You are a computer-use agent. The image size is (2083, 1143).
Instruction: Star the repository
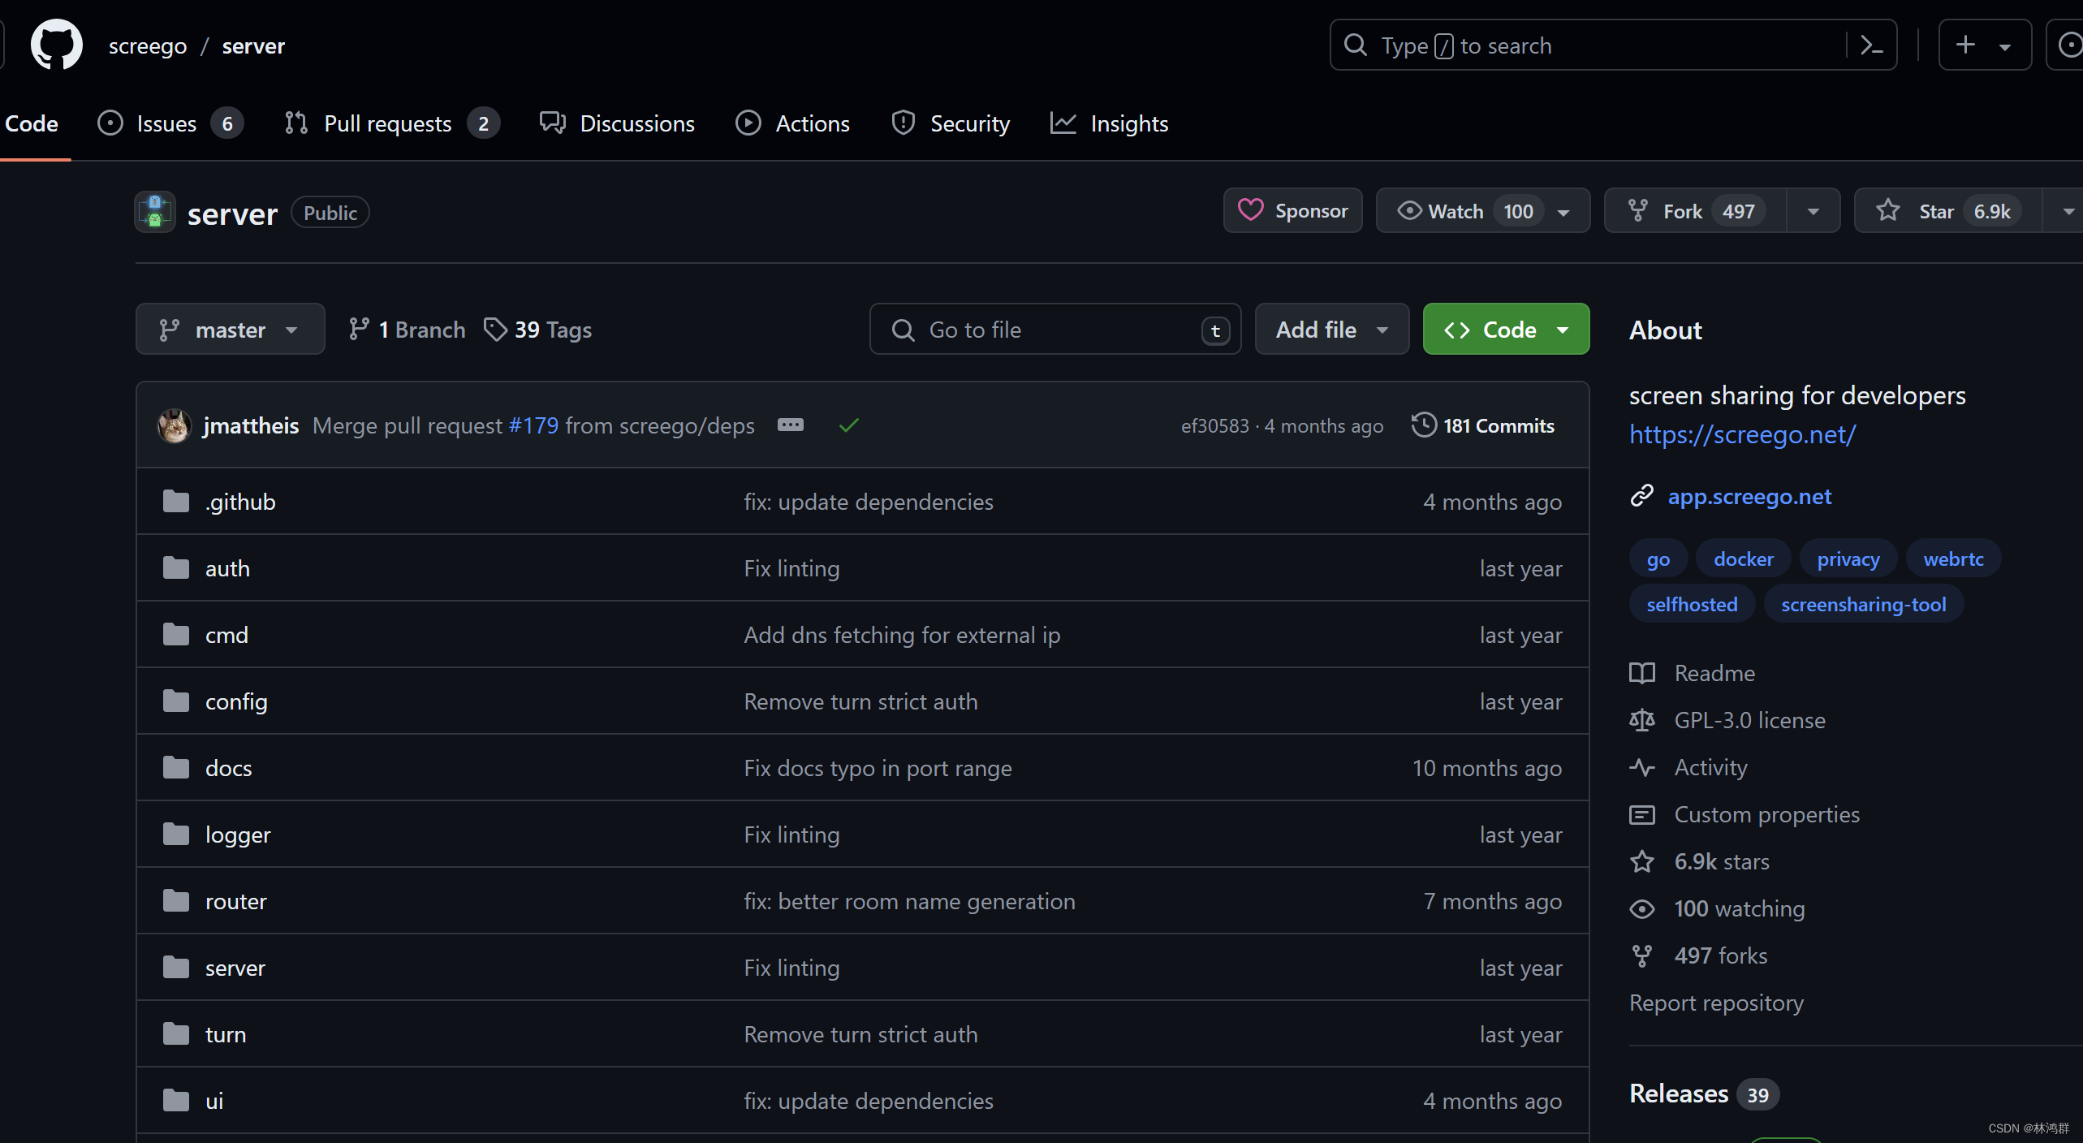click(x=1948, y=211)
